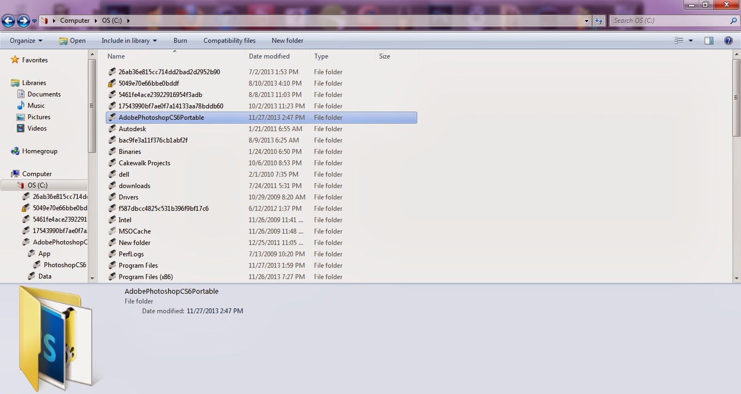Expand the view options dropdown arrow

691,41
